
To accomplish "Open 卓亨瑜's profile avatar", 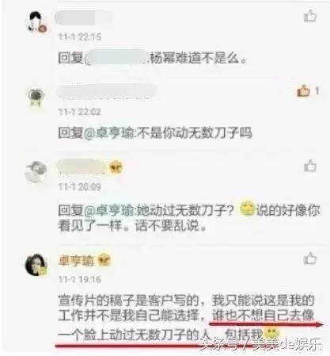I will tap(36, 265).
